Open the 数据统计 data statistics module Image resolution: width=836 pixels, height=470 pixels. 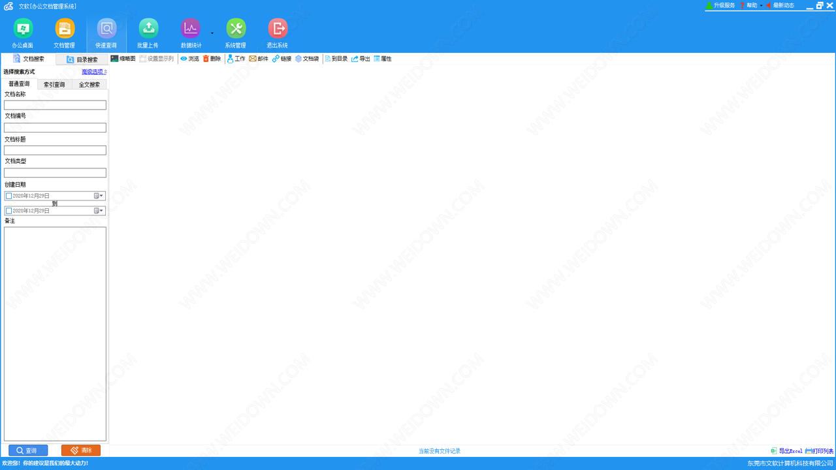coord(191,33)
